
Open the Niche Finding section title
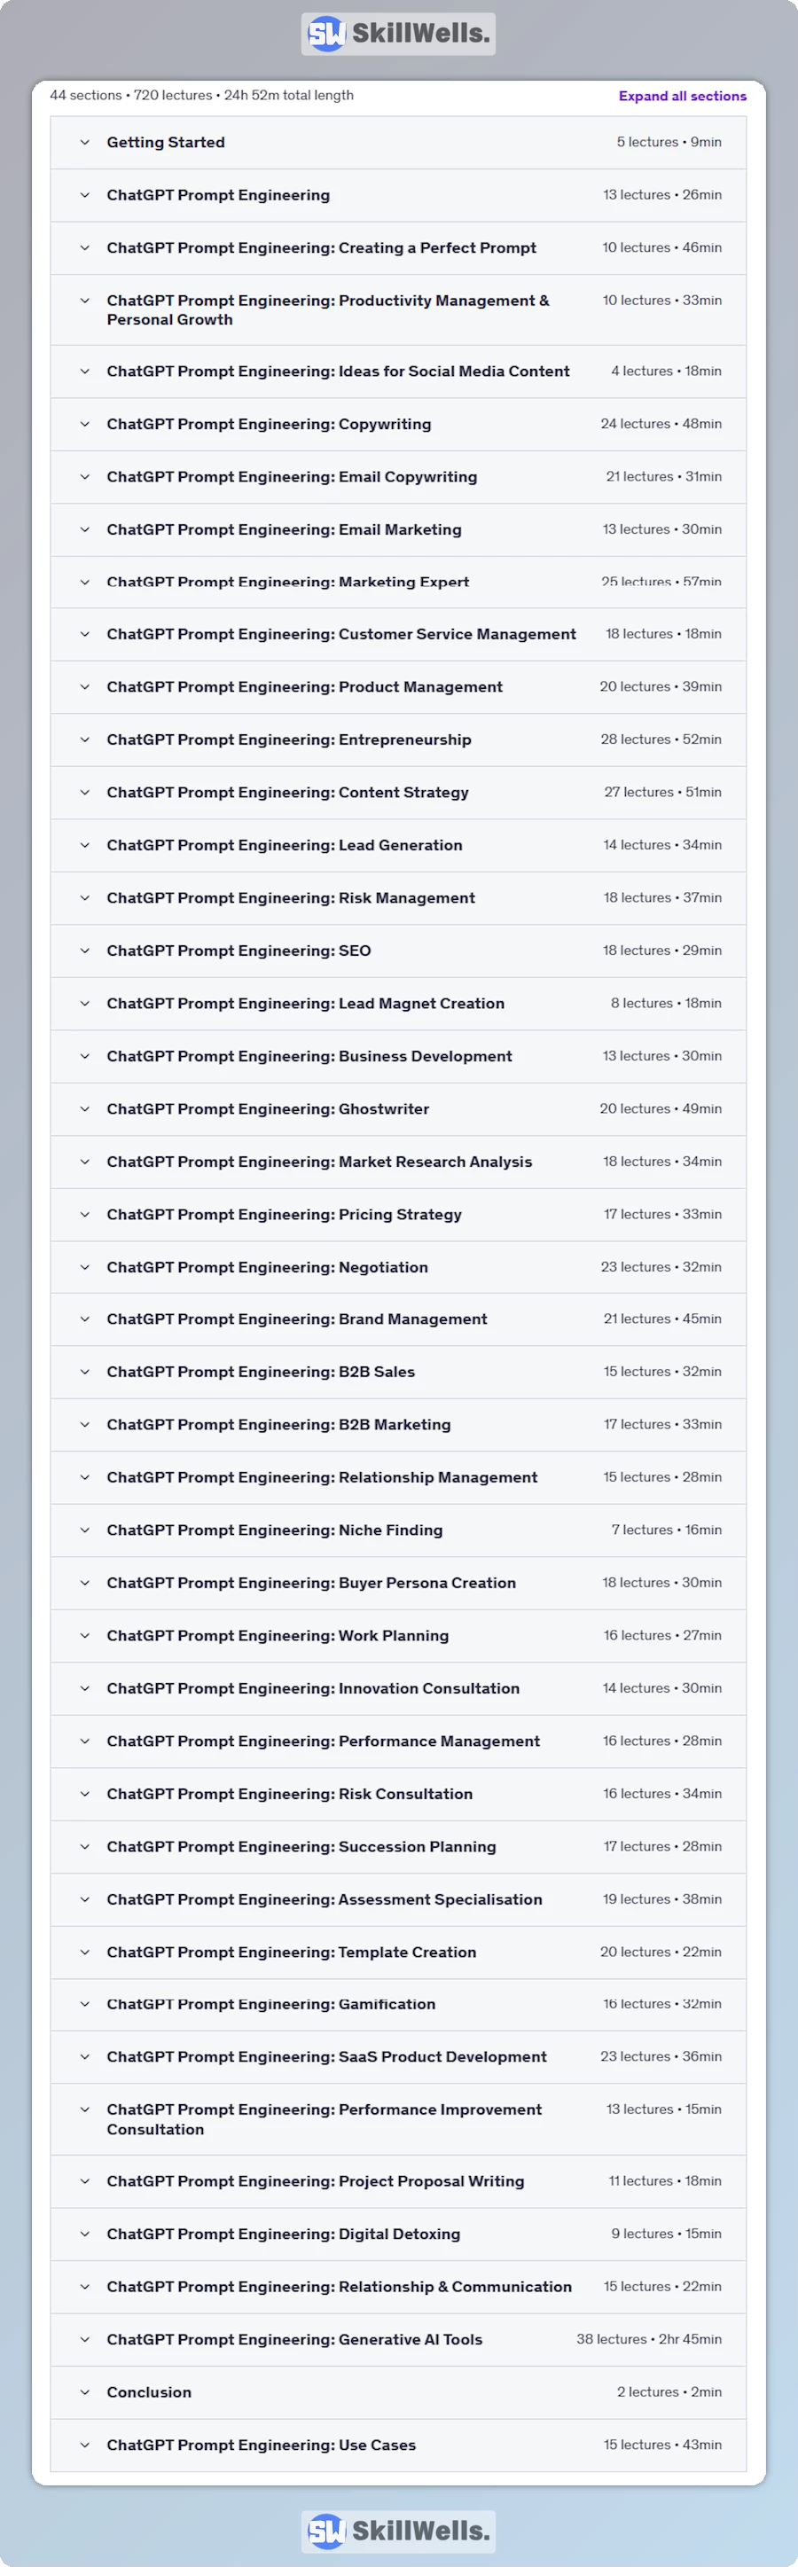click(x=275, y=1530)
